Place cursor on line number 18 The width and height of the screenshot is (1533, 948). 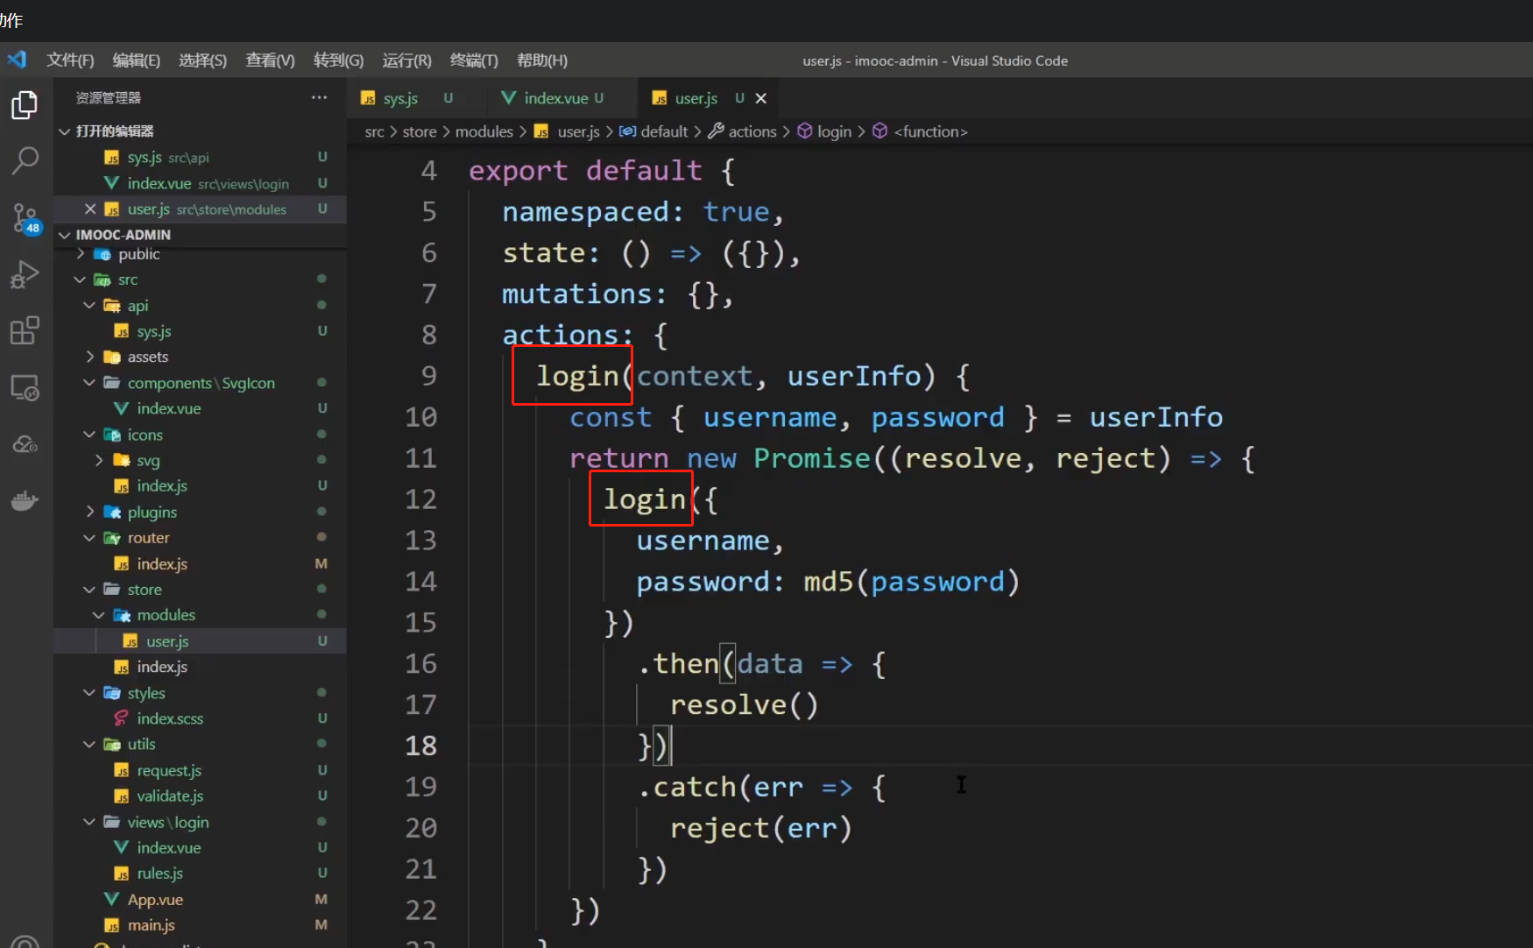point(420,746)
